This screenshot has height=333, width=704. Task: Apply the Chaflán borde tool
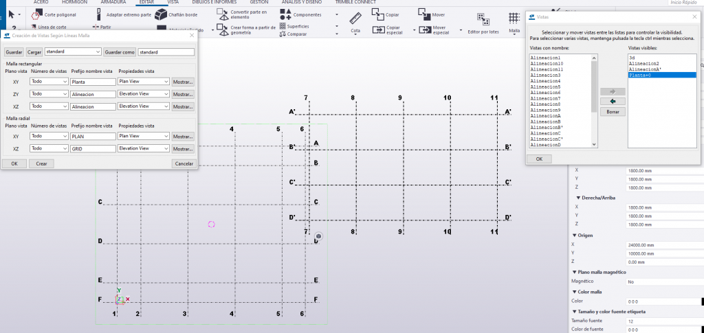(176, 15)
